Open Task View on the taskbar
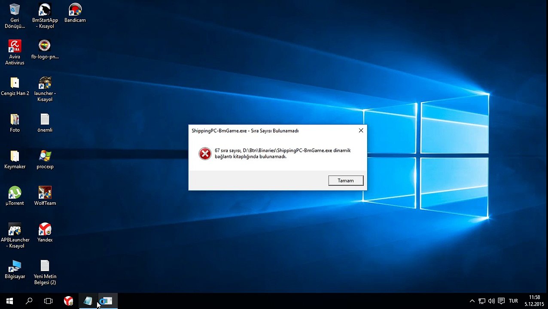 pos(48,301)
